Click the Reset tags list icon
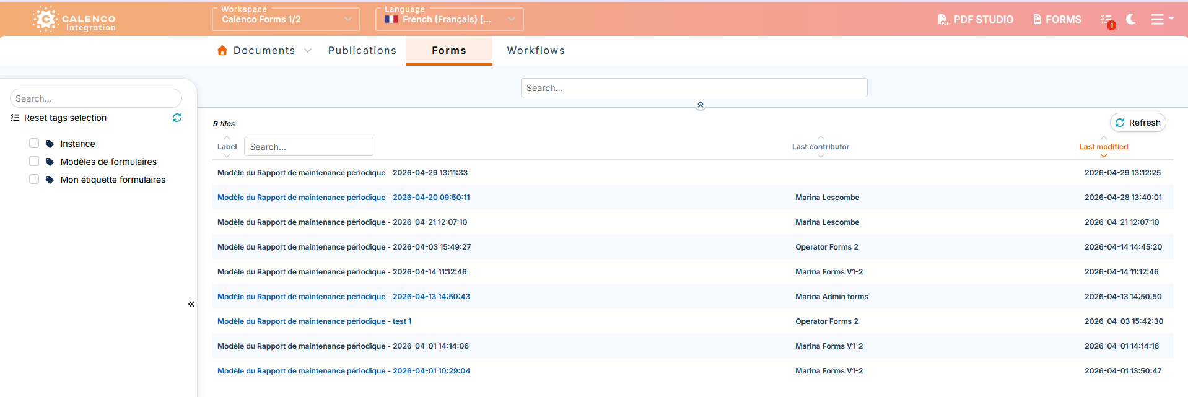Viewport: 1188px width, 397px height. [15, 118]
